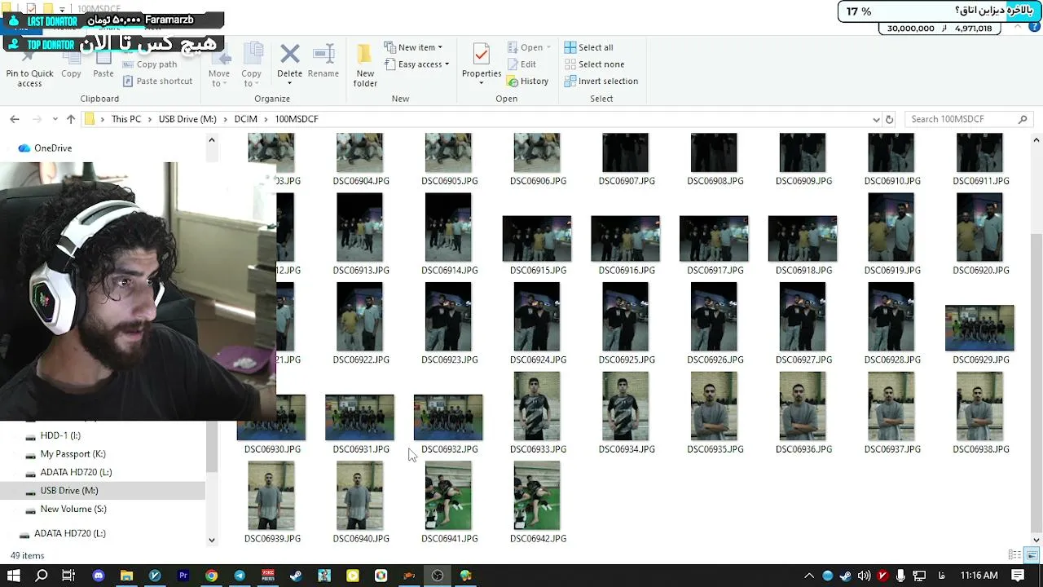Click the Paste shortcut command
The image size is (1043, 587).
click(158, 82)
